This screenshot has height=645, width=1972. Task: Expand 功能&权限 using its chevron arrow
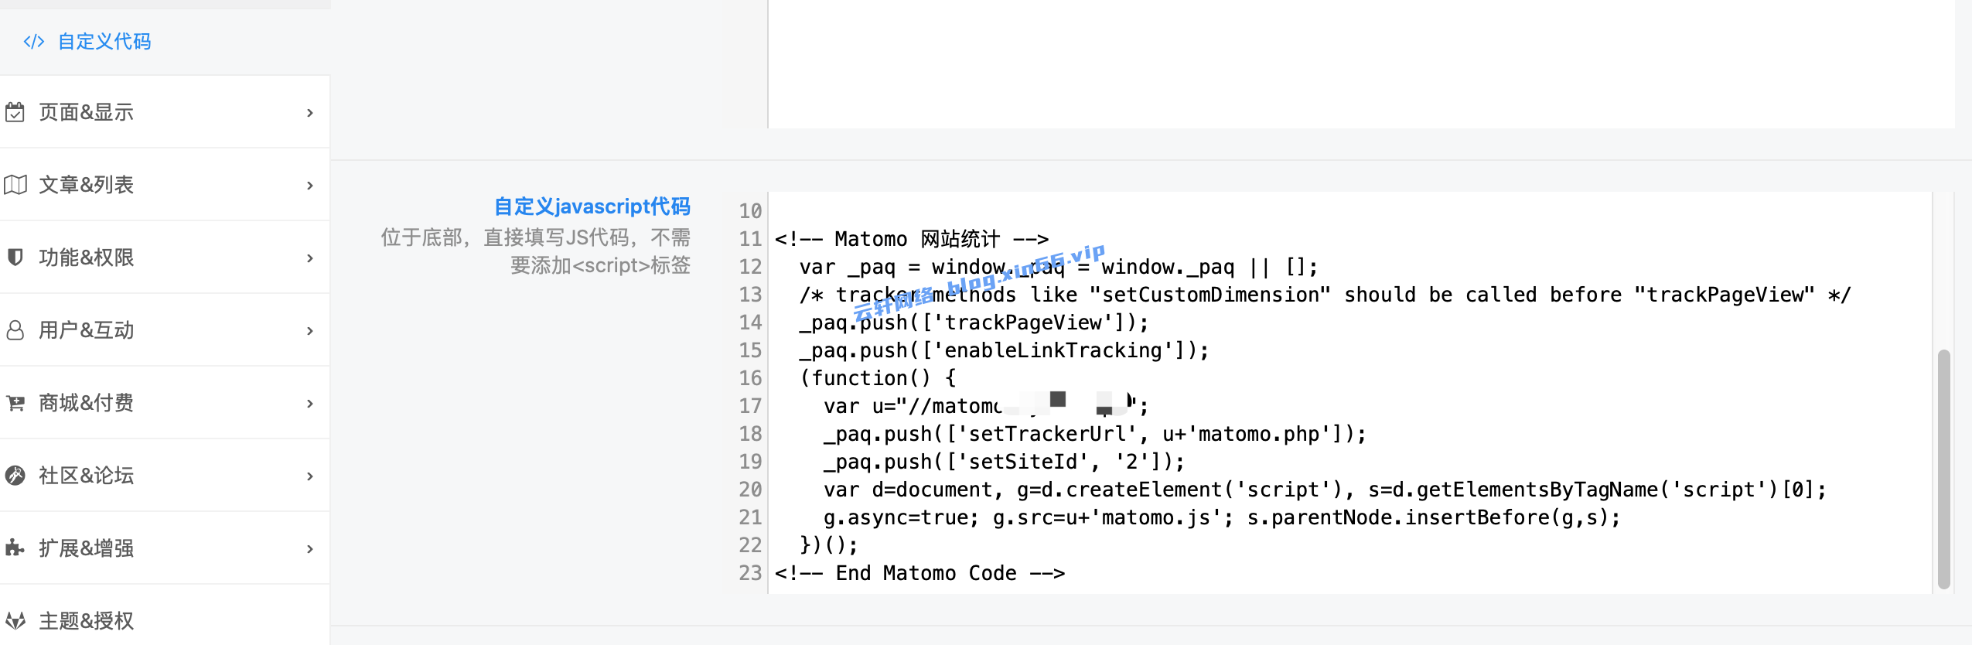(x=309, y=258)
